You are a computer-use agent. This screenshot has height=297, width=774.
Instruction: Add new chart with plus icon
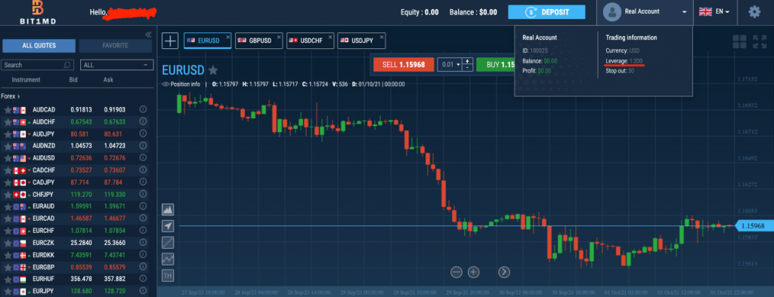(170, 41)
